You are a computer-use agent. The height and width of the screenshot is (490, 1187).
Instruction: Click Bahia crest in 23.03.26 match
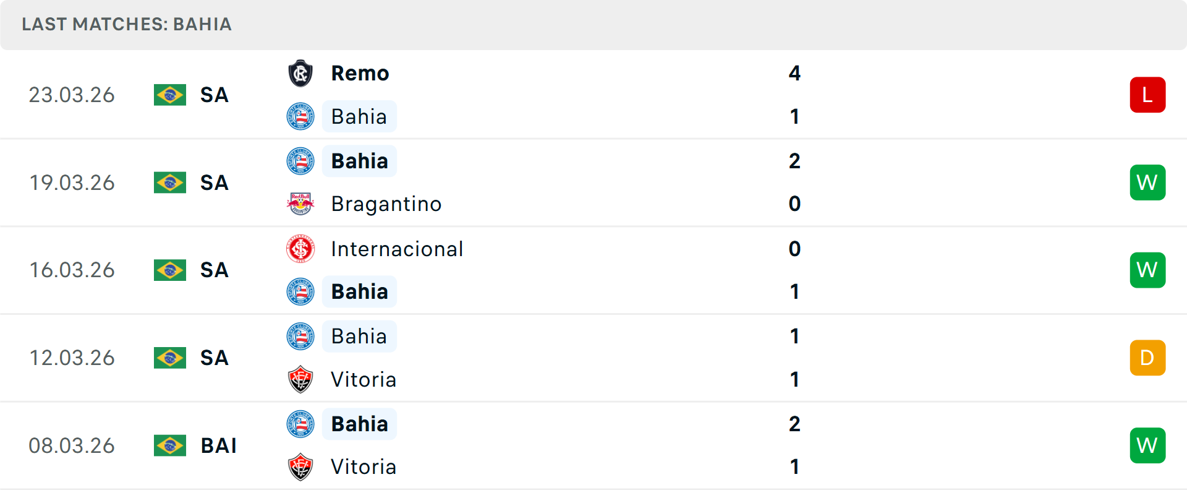(300, 116)
